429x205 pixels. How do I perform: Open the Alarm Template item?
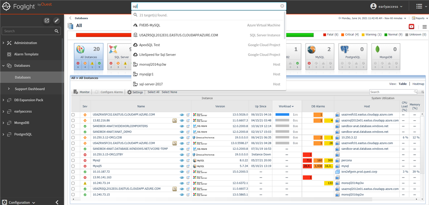26,54
